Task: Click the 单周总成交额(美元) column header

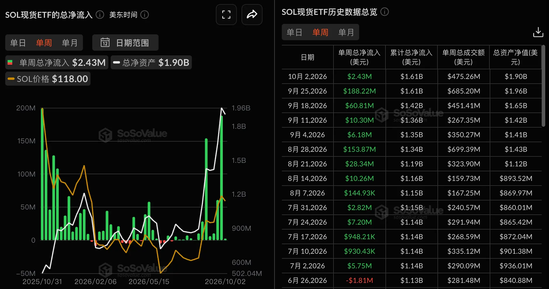Action: (x=463, y=57)
